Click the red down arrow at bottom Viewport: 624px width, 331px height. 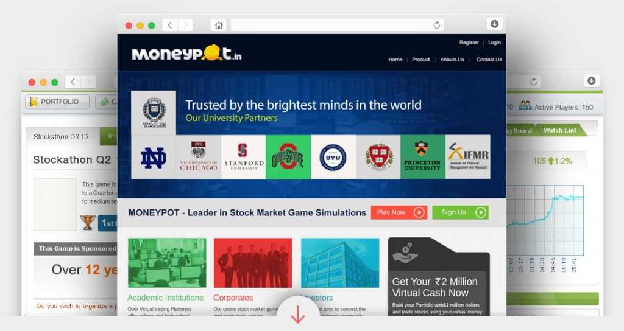coord(297,314)
